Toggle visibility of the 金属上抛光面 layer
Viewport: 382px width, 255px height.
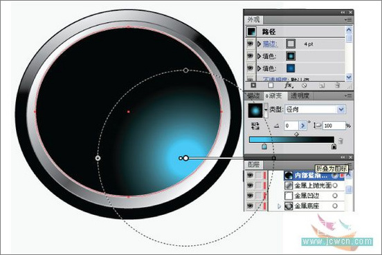click(250, 185)
